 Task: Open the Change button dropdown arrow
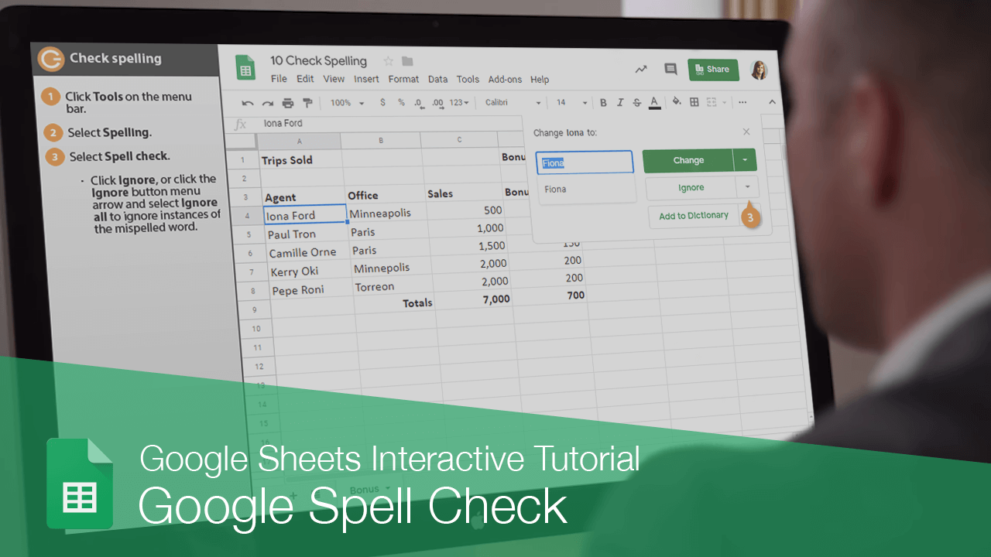[x=744, y=159]
